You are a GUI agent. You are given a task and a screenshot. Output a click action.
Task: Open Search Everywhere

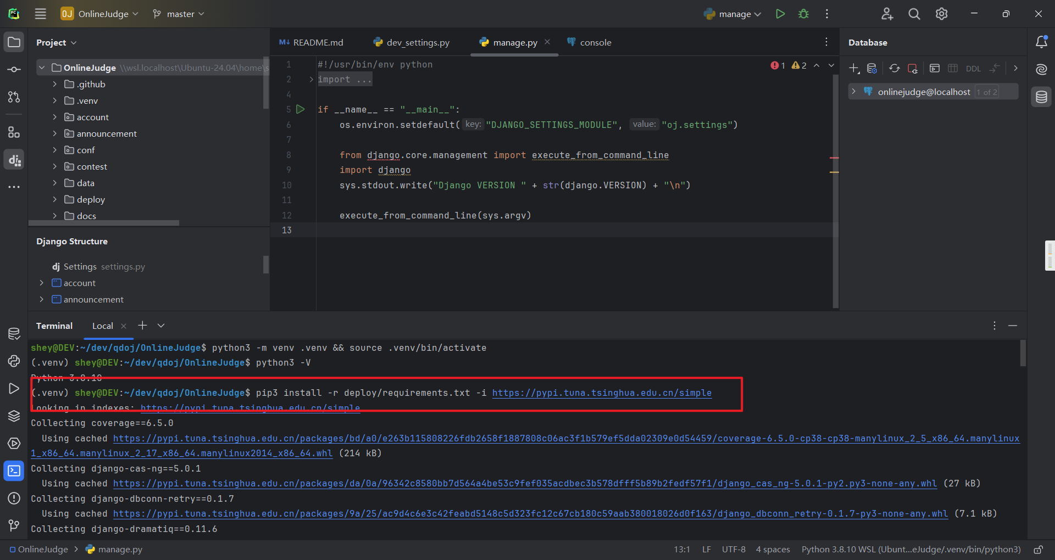[914, 14]
